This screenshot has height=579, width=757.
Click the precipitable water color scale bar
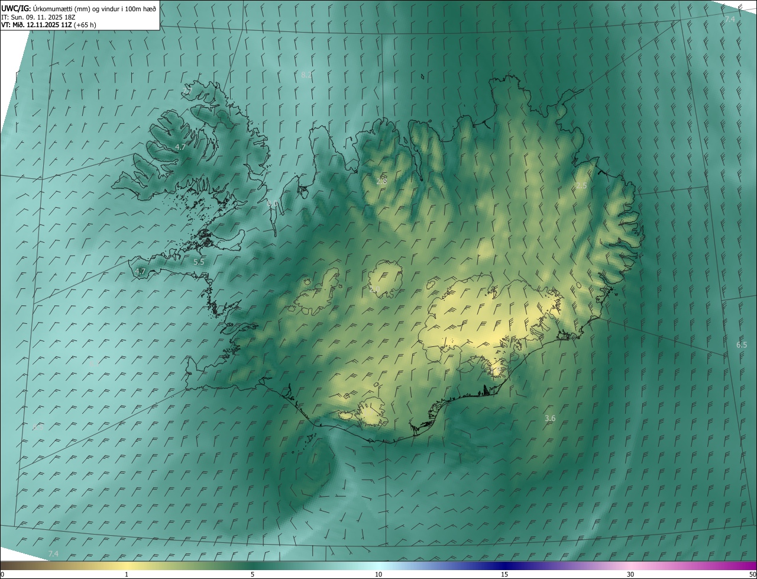378,566
